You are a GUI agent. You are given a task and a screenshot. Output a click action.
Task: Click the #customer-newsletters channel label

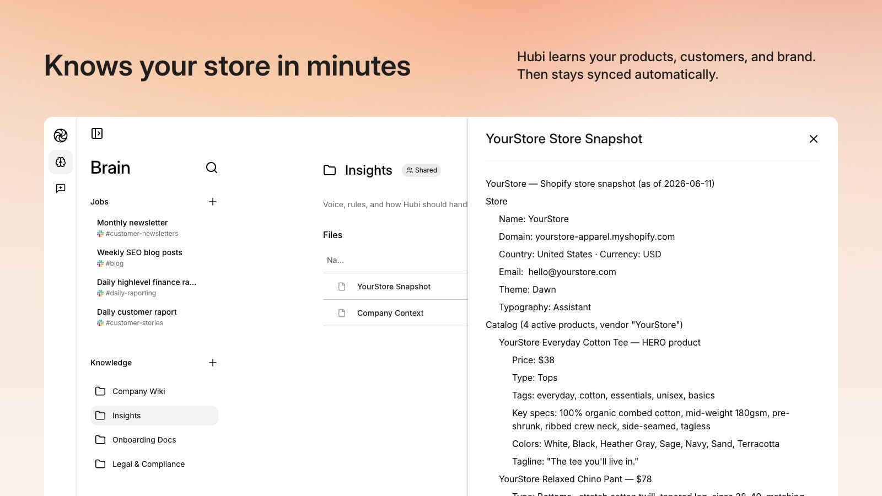tap(142, 234)
